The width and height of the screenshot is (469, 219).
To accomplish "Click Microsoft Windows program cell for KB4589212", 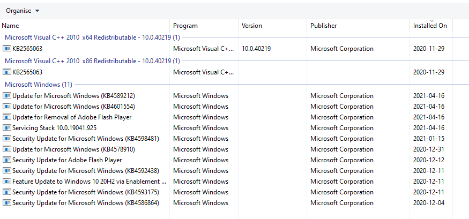I will [x=200, y=96].
